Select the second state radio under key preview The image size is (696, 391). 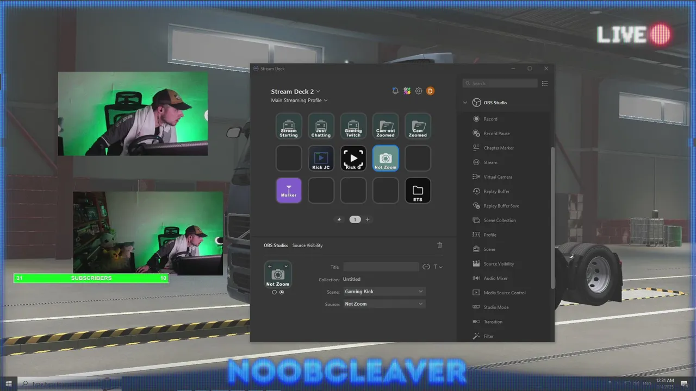282,292
